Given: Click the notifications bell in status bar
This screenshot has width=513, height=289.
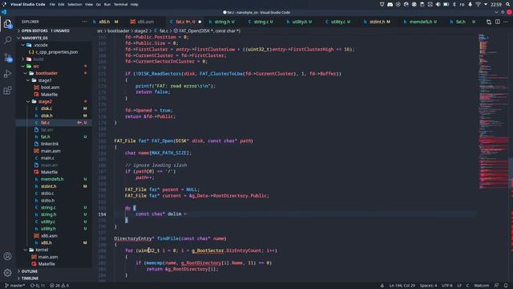Looking at the screenshot, I should [x=506, y=286].
